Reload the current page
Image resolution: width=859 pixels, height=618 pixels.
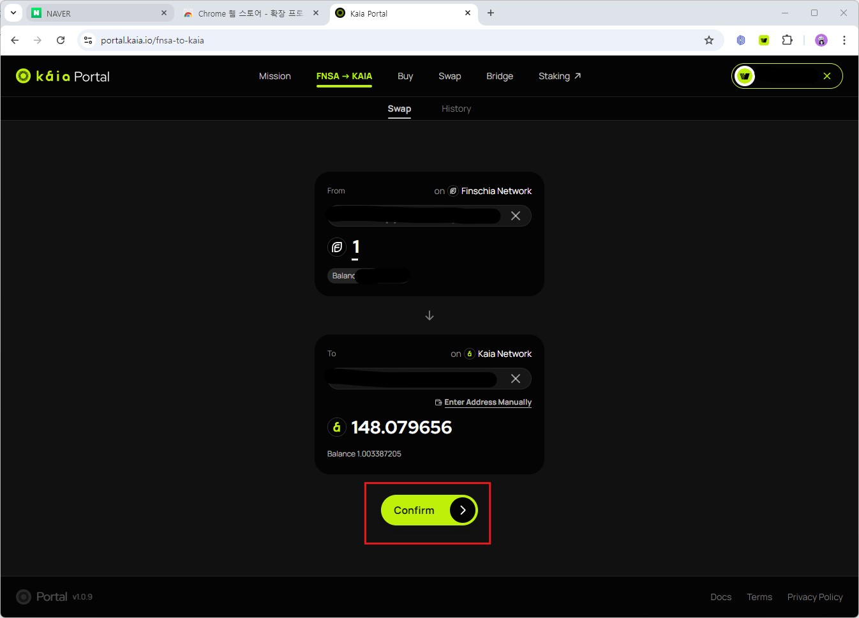click(x=61, y=40)
